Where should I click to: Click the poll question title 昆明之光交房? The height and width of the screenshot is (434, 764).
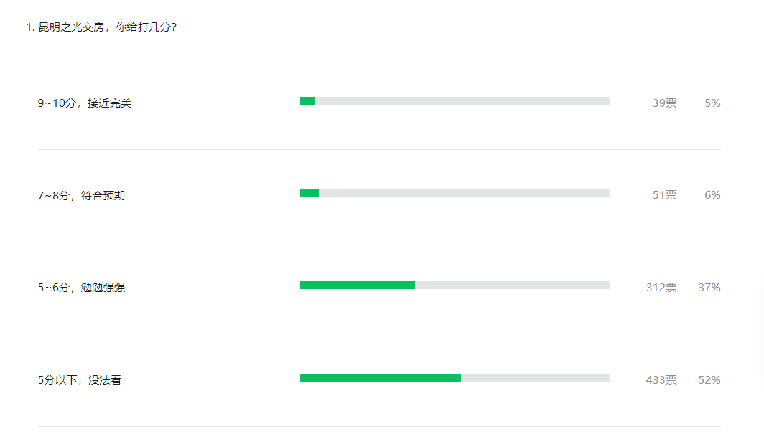[101, 27]
